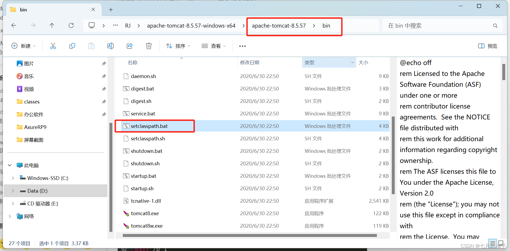
Task: Expand chevron after apache-tomcat-8.5.57-windows-x64 breadcrumb
Action: point(244,26)
